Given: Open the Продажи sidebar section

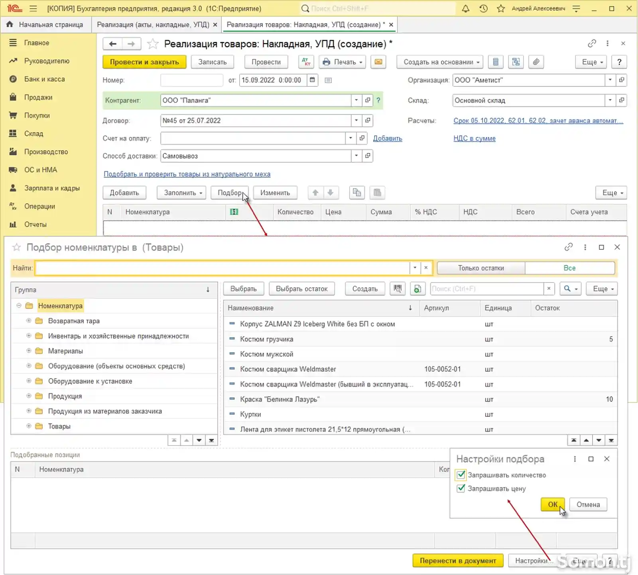Looking at the screenshot, I should point(38,97).
